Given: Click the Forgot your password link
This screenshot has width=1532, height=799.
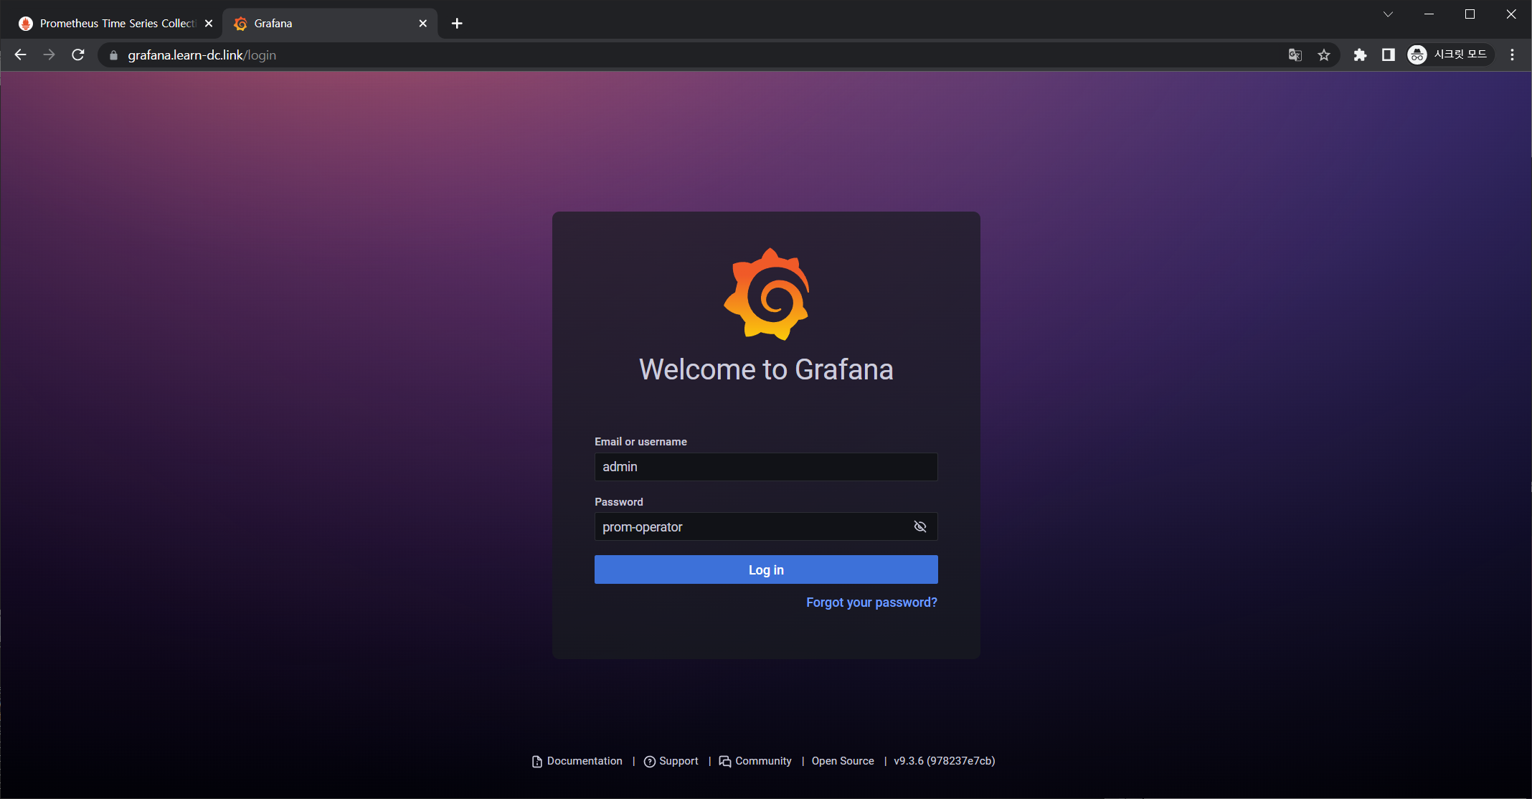Looking at the screenshot, I should (x=871, y=602).
